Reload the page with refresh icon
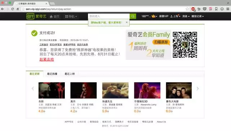 pos(13,9)
